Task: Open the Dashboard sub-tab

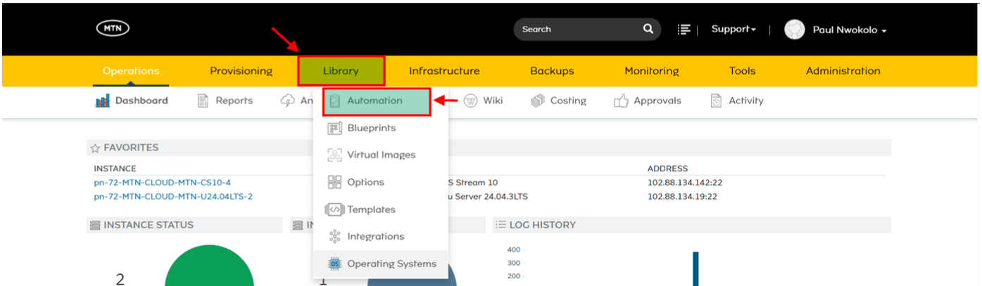Action: pos(132,100)
